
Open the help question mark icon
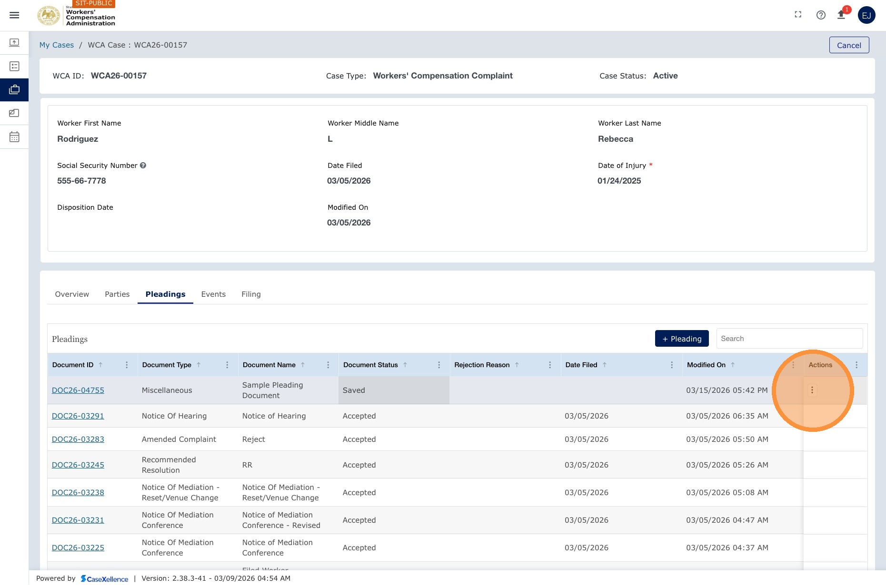click(821, 15)
